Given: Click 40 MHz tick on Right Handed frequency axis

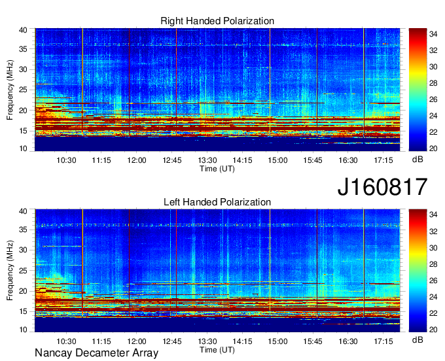Looking at the screenshot, I should [x=23, y=30].
